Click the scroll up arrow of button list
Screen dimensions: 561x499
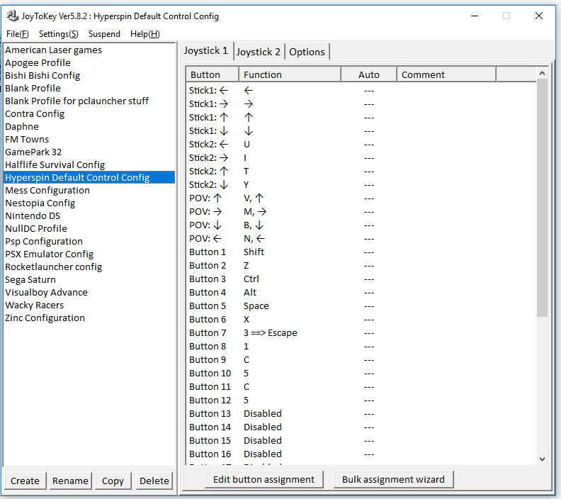542,74
